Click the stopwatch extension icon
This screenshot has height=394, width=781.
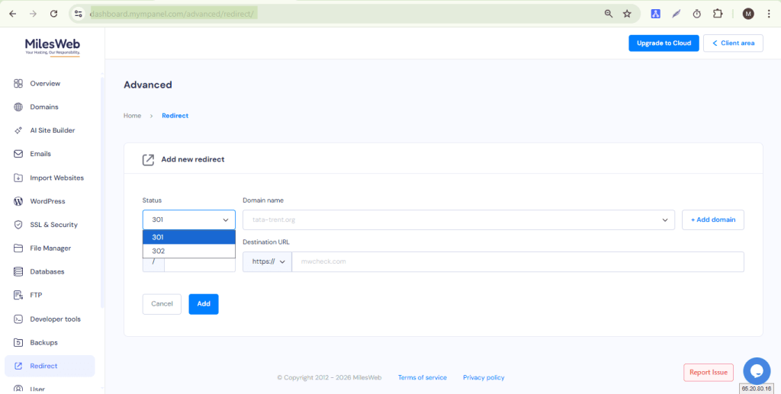697,14
